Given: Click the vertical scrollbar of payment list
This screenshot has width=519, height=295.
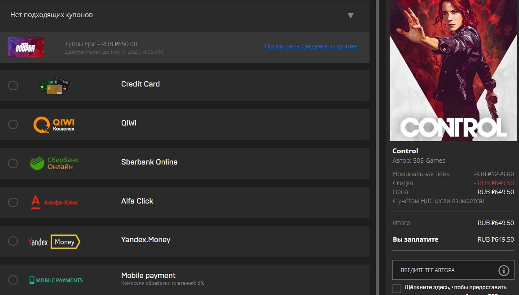Looking at the screenshot, I should (x=377, y=147).
